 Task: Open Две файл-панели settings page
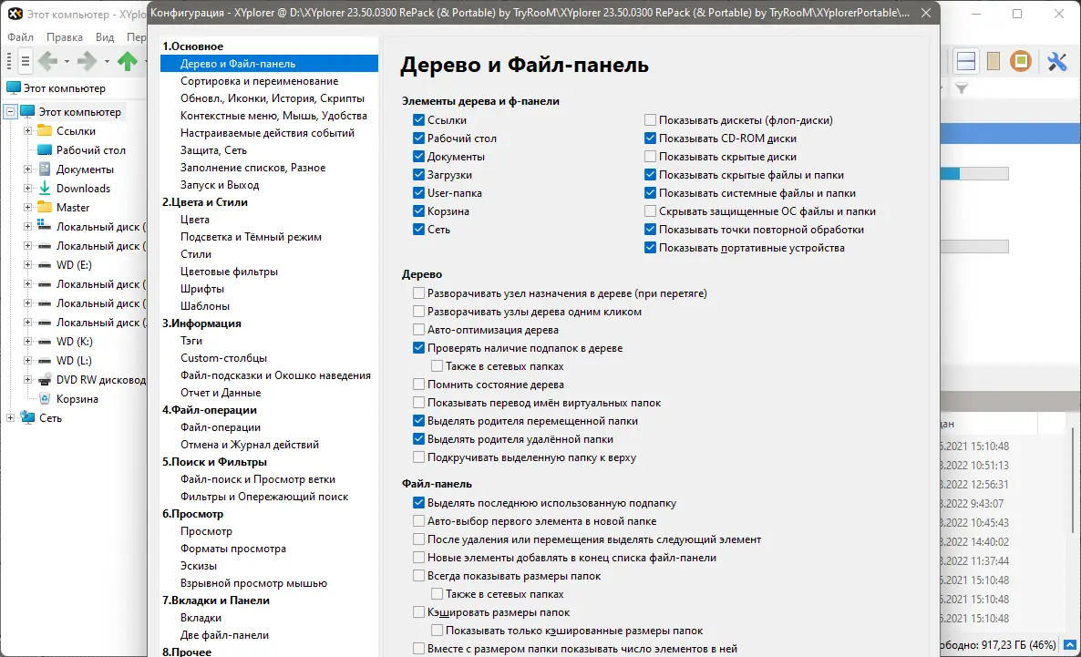[225, 635]
